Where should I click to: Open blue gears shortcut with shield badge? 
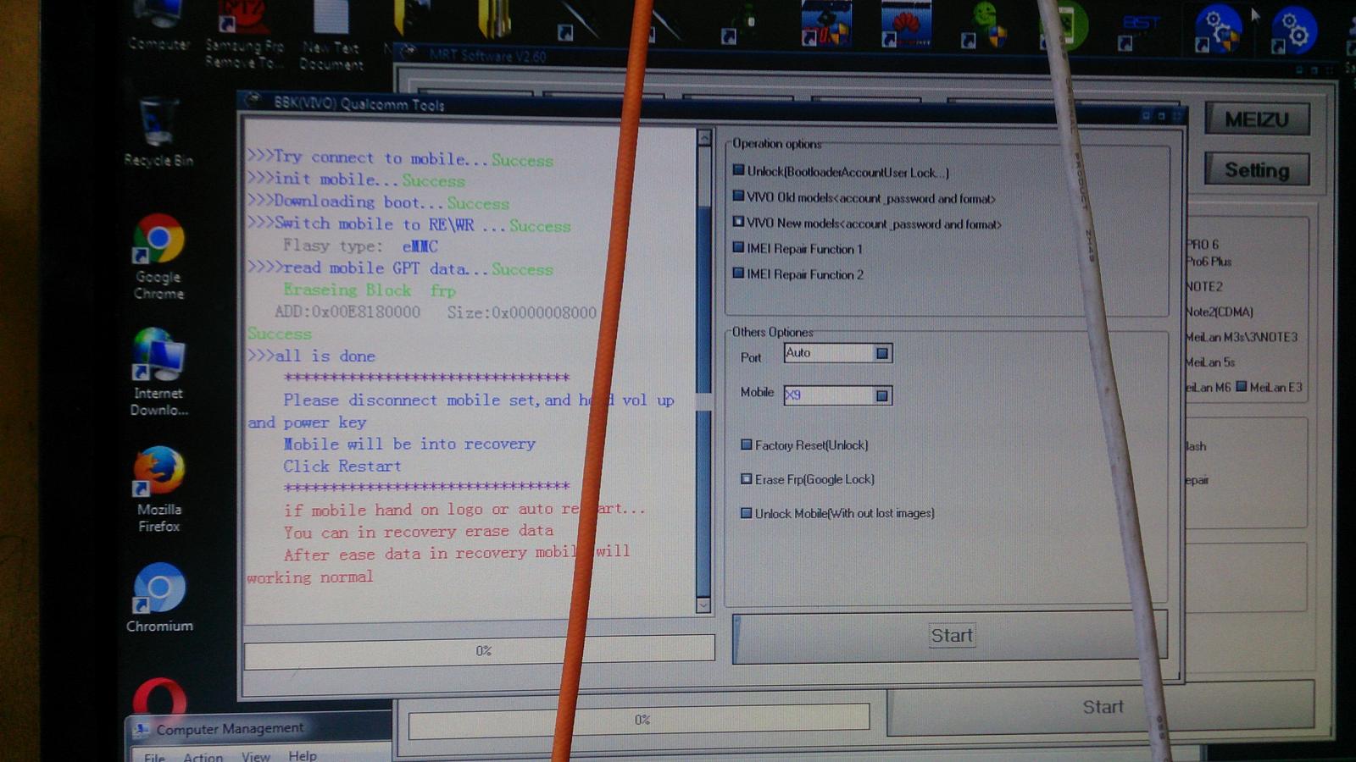[x=1217, y=30]
